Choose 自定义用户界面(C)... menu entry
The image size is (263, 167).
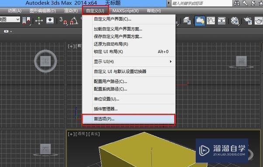(x=129, y=19)
